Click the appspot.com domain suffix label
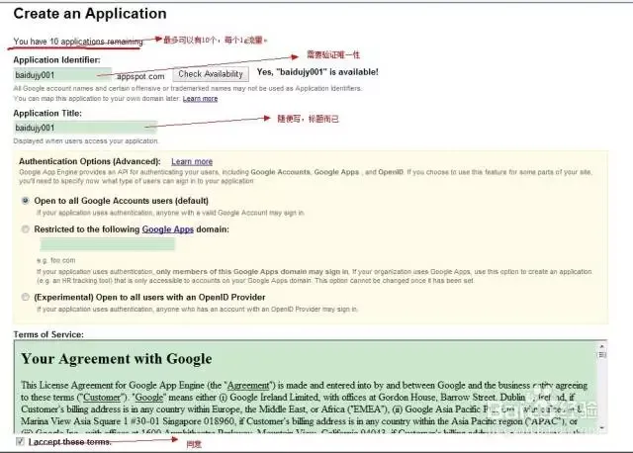Viewport: 633px width, 453px height. point(142,75)
